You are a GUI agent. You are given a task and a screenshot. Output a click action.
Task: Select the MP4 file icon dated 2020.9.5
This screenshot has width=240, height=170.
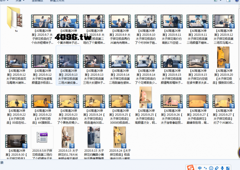[x=42, y=137]
